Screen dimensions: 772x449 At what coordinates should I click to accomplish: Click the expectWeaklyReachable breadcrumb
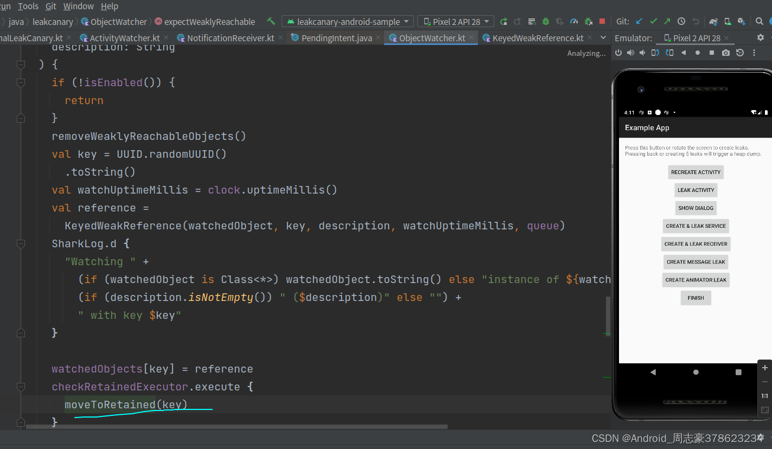point(205,22)
